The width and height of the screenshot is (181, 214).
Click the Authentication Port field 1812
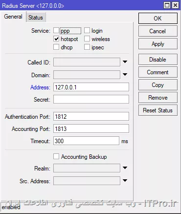pyautogui.click(x=91, y=116)
